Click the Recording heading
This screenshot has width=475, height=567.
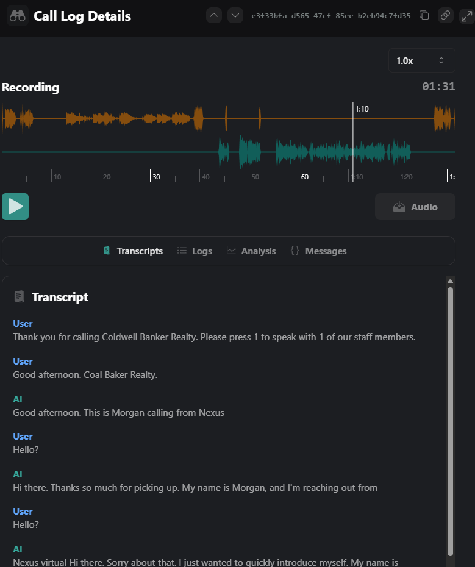pyautogui.click(x=30, y=88)
